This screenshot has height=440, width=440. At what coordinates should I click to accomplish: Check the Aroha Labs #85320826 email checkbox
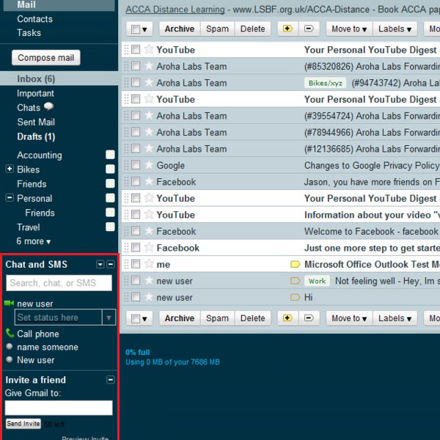click(136, 66)
